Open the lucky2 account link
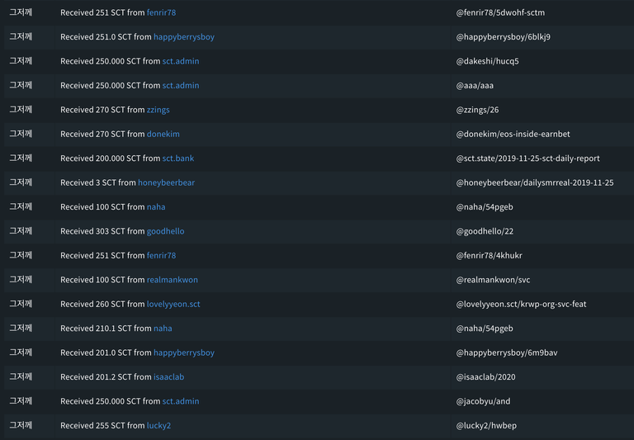The image size is (634, 440). (158, 426)
